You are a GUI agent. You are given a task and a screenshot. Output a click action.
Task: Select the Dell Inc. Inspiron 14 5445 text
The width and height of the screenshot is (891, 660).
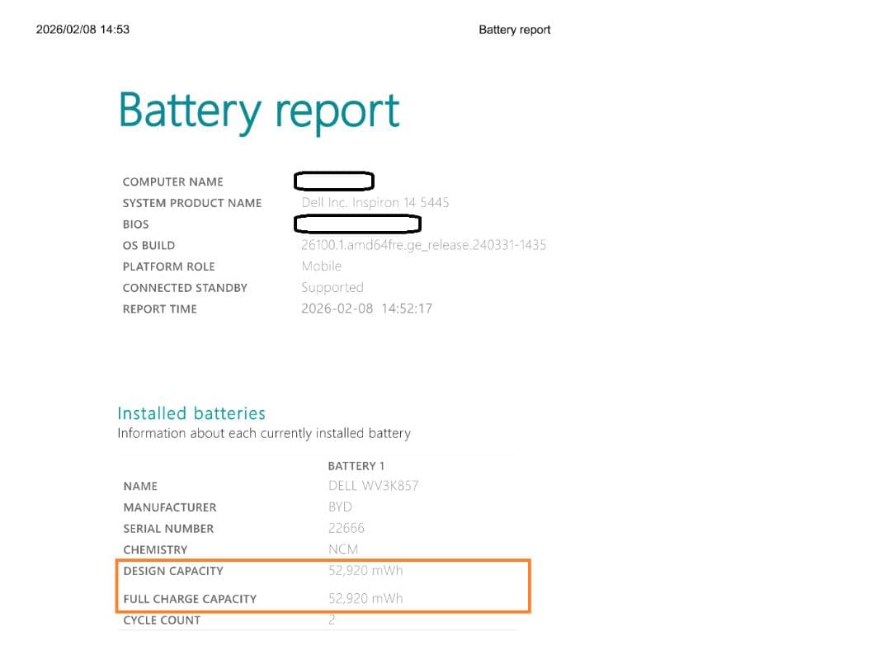point(374,202)
